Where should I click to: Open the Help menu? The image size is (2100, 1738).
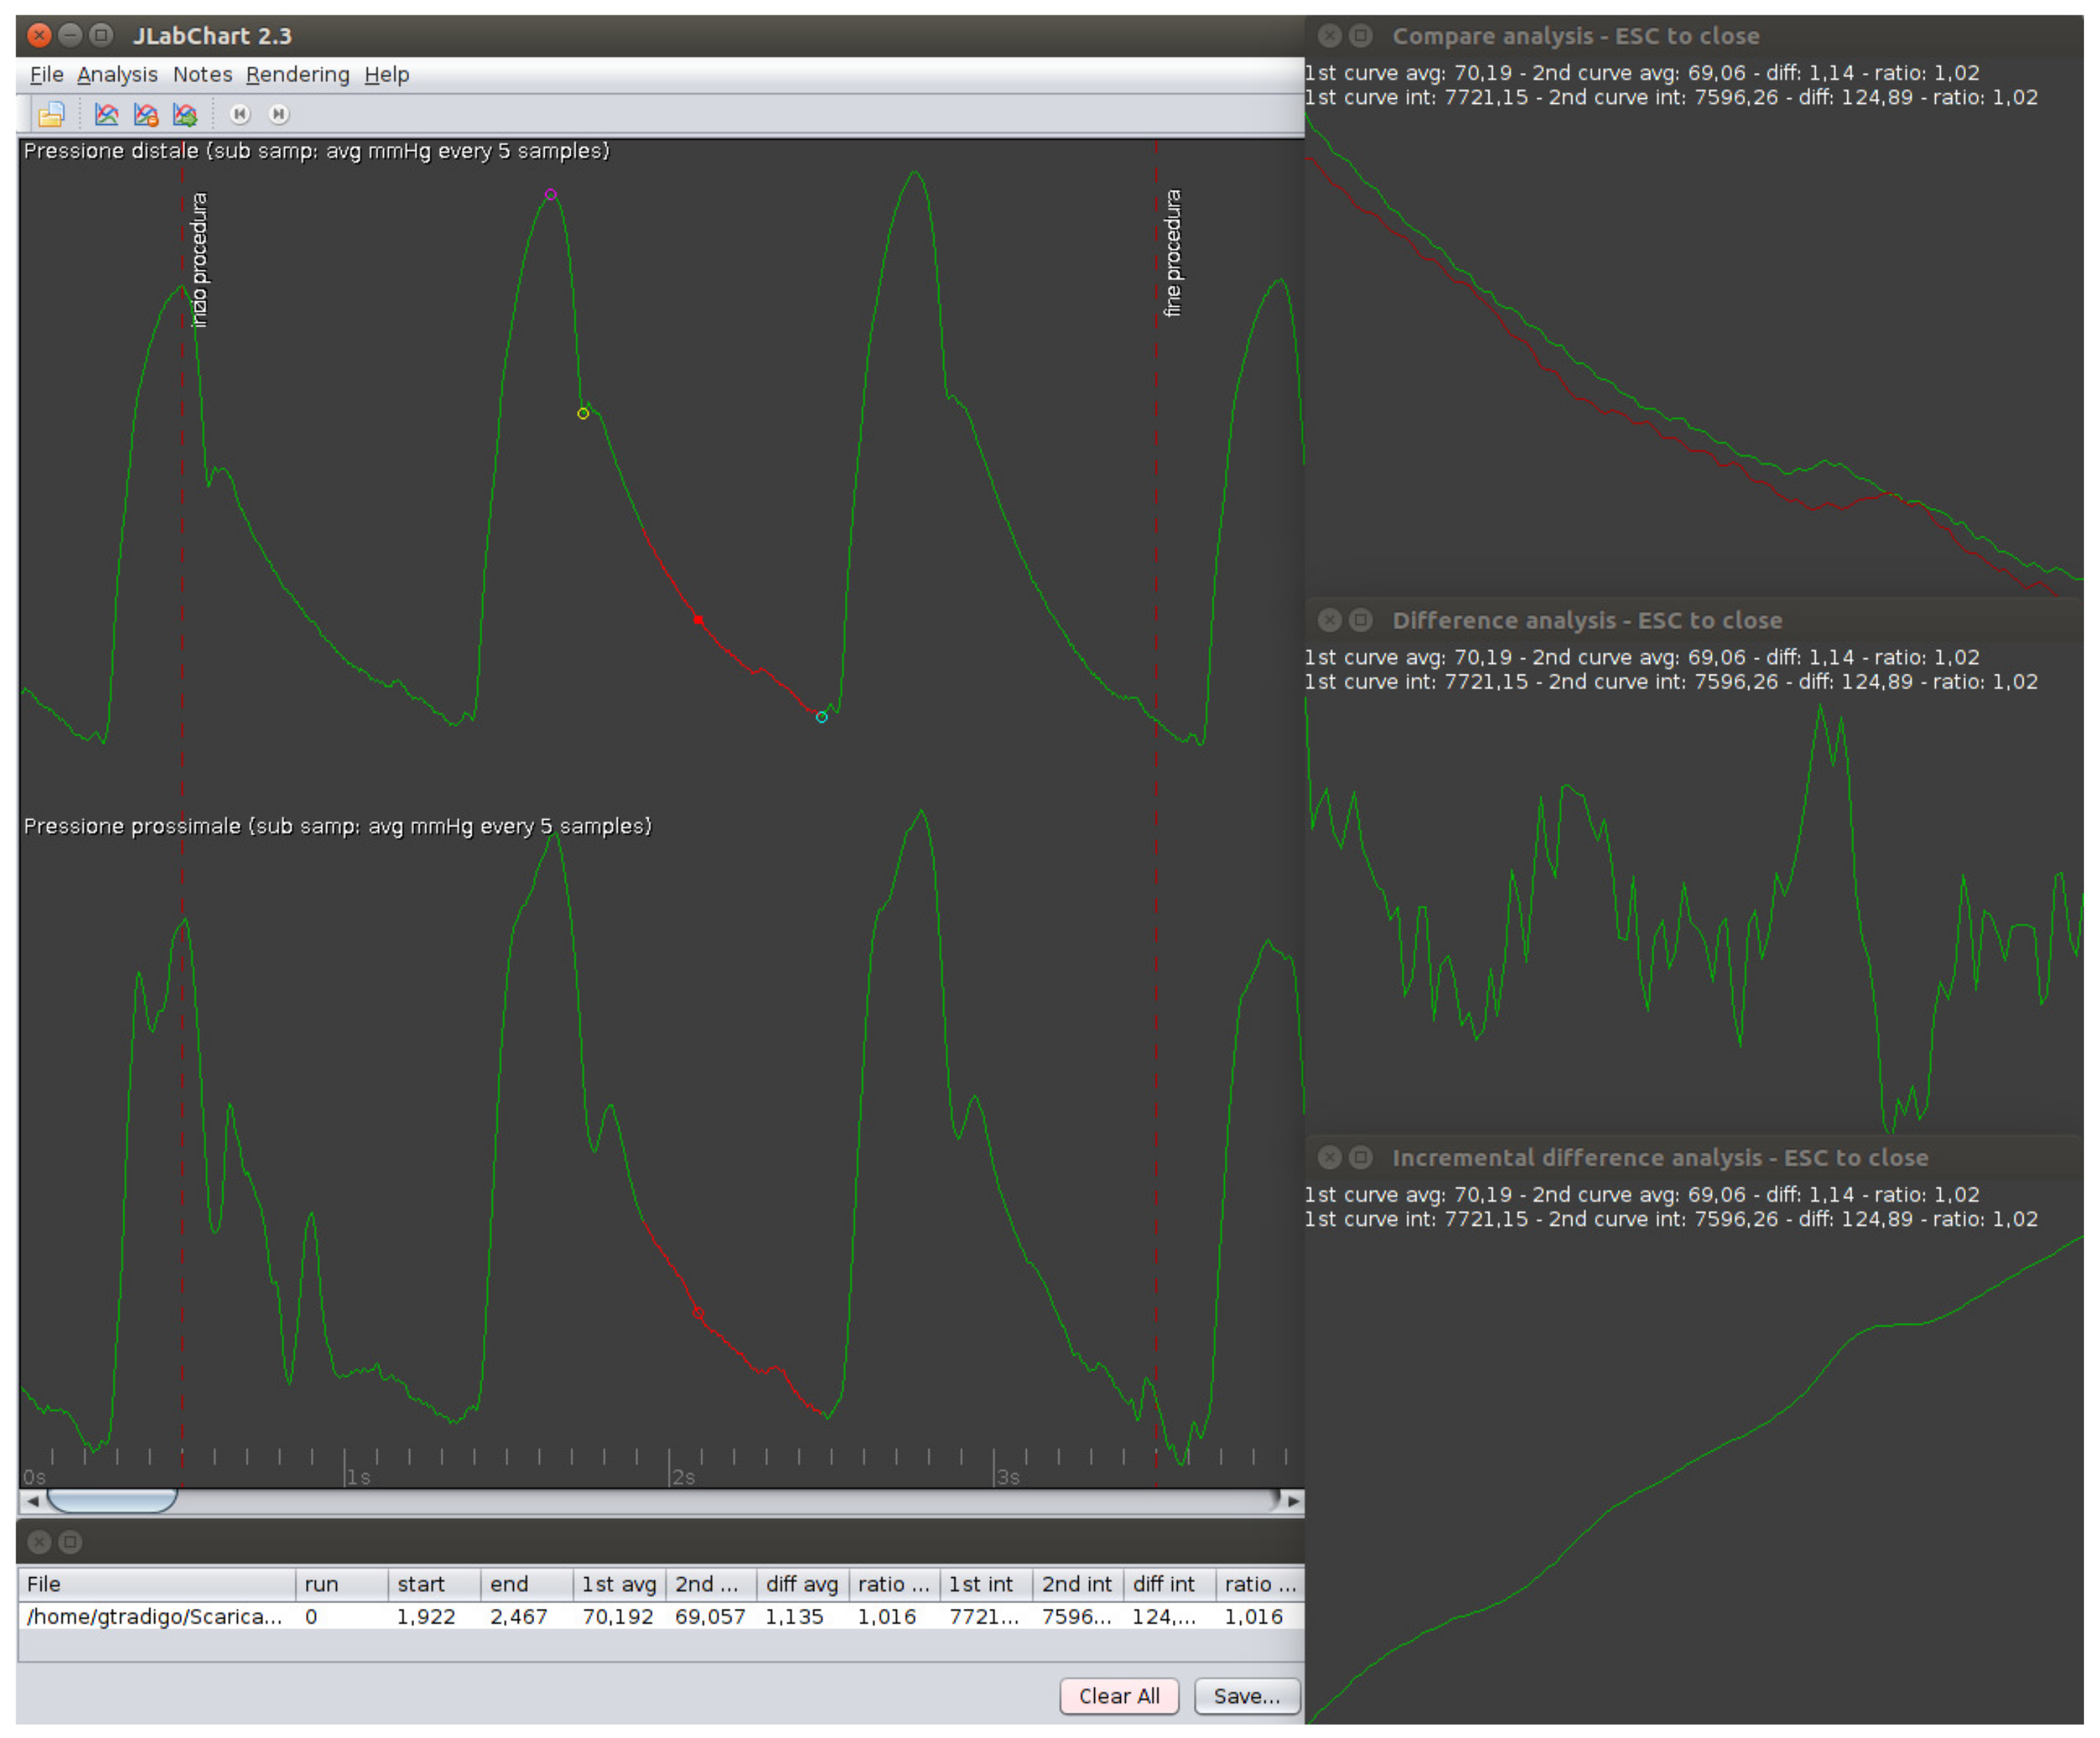[386, 75]
